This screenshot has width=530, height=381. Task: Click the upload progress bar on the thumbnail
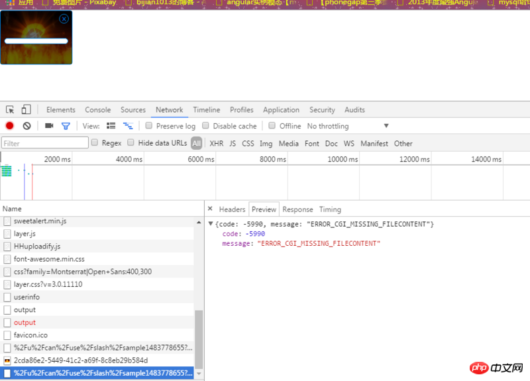point(36,41)
